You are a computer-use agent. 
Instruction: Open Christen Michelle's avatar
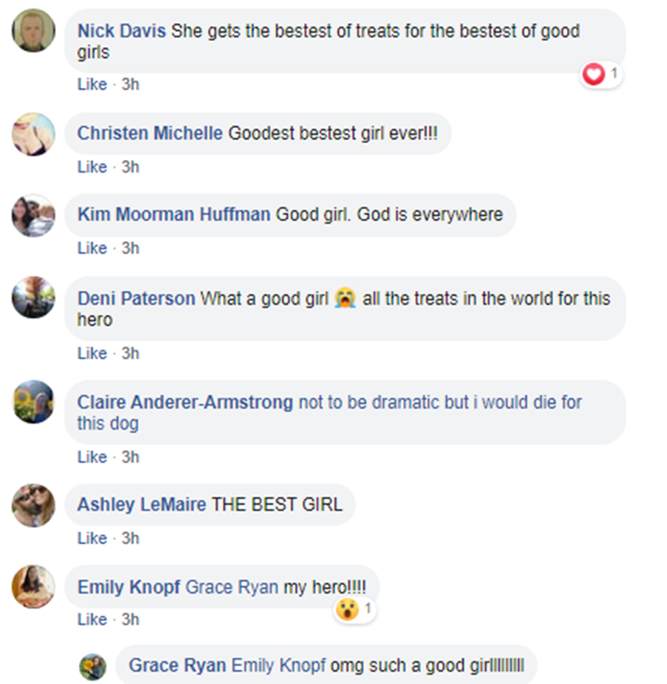[34, 135]
